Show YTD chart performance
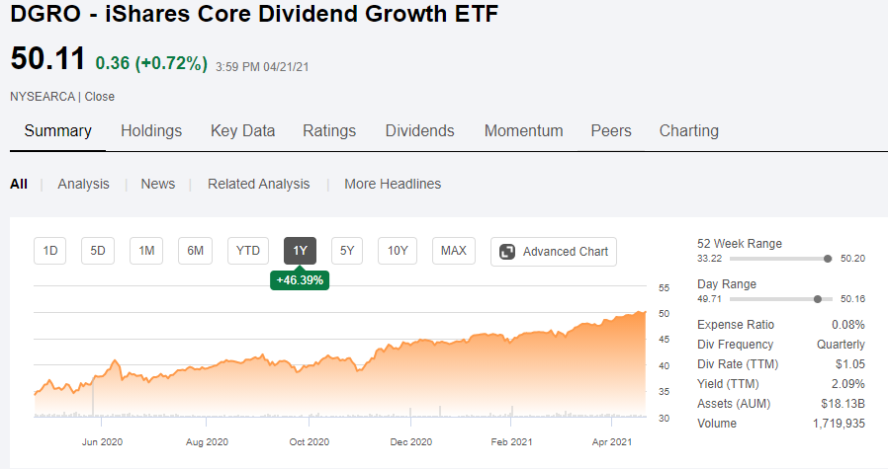Screen dimensions: 888x469 [x=247, y=251]
